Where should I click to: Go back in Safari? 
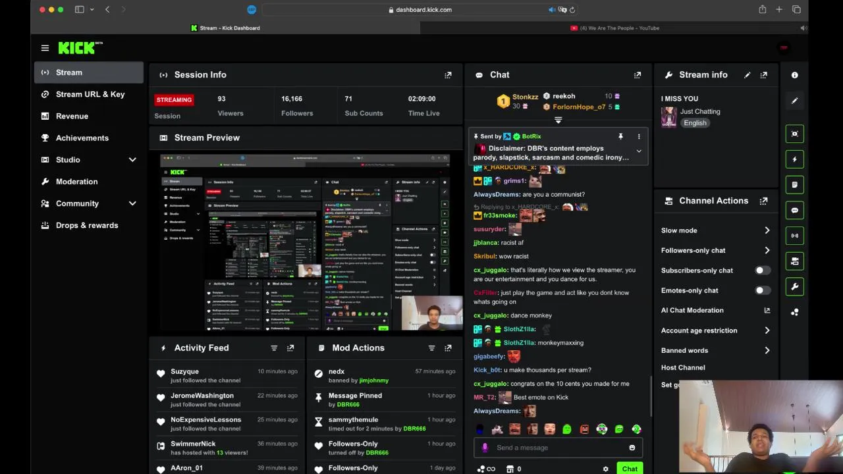coord(107,9)
